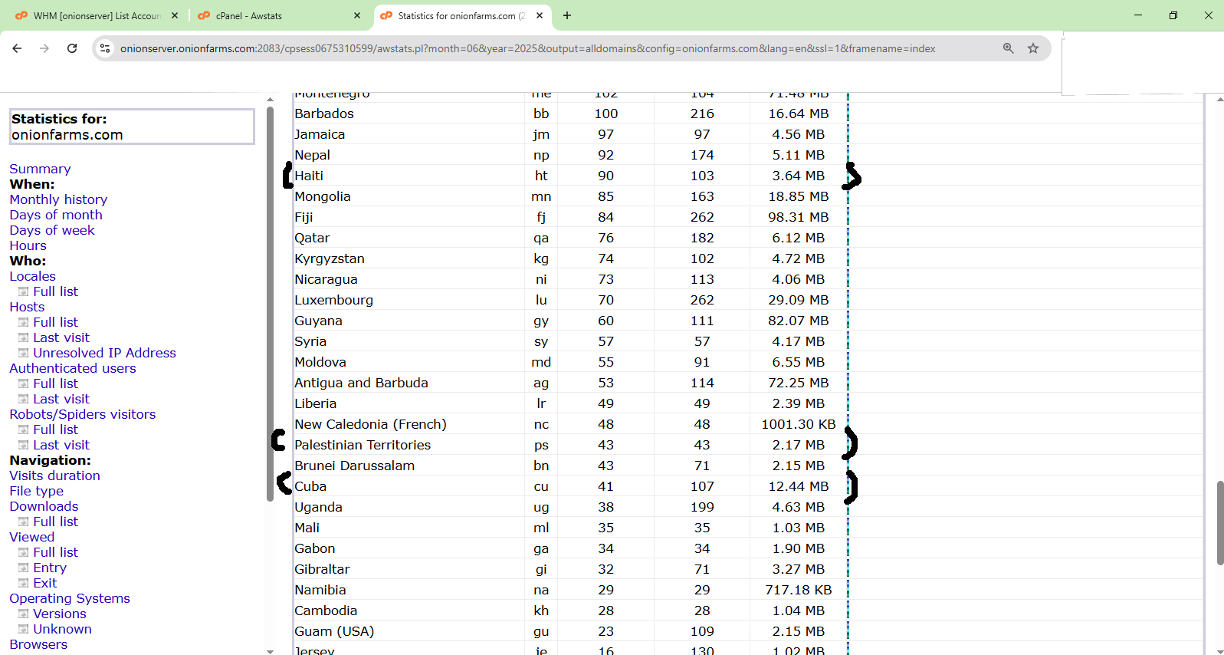Open Robots/Spiders visitors link
Image resolution: width=1224 pixels, height=655 pixels.
pos(83,414)
